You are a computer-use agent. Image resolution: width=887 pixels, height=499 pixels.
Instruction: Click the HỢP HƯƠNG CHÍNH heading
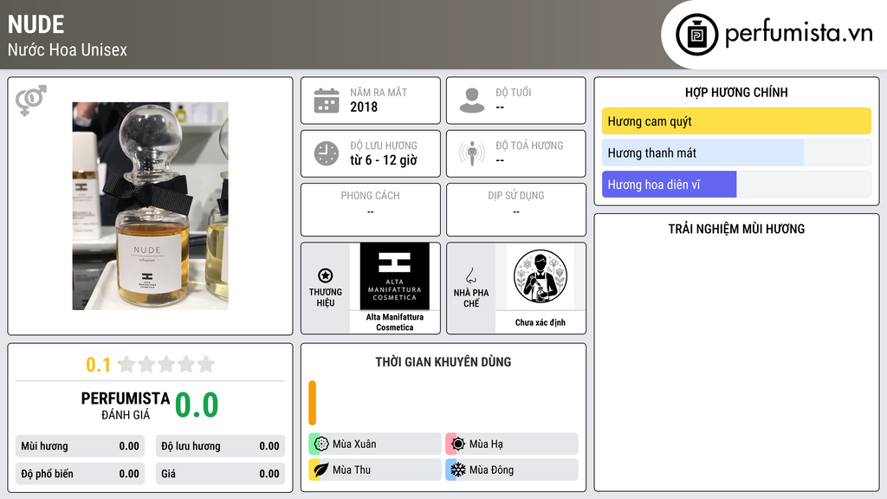coord(736,92)
